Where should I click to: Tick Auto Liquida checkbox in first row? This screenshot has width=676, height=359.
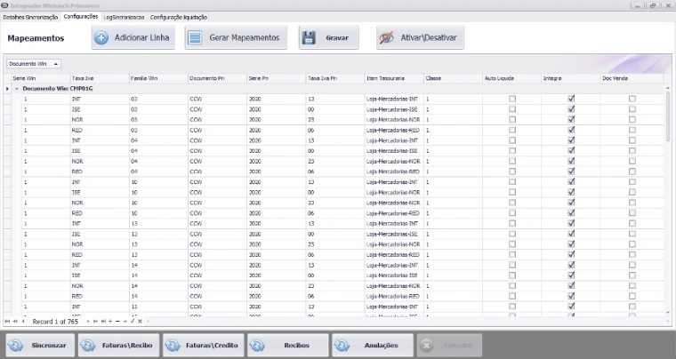[x=511, y=99]
